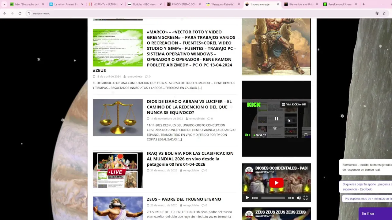Open nWoWolfpac316 channel avatar on Dioses video

249,170
